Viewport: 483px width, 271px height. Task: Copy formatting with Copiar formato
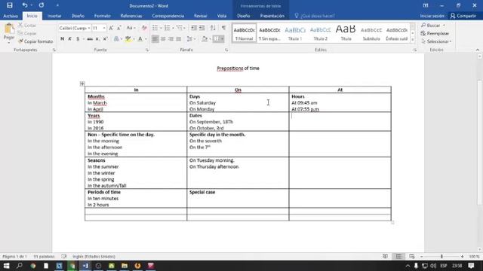[35, 41]
